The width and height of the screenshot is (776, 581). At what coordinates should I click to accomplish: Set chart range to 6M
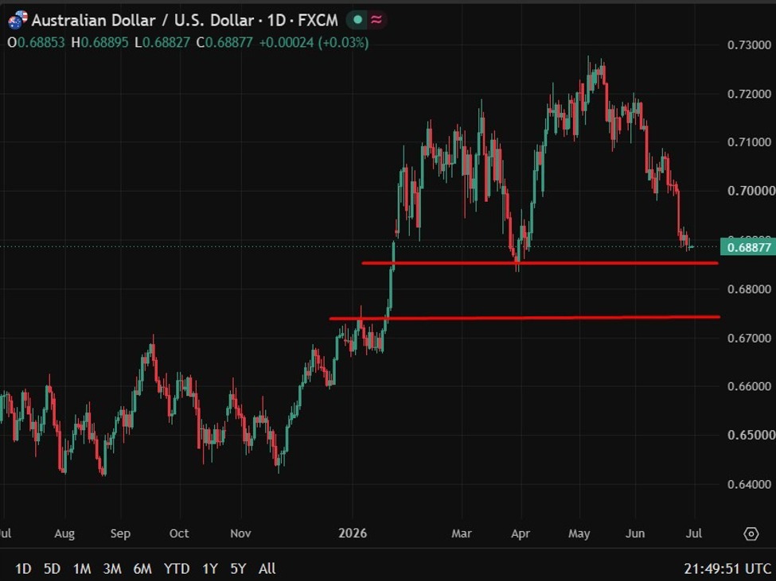(x=142, y=568)
